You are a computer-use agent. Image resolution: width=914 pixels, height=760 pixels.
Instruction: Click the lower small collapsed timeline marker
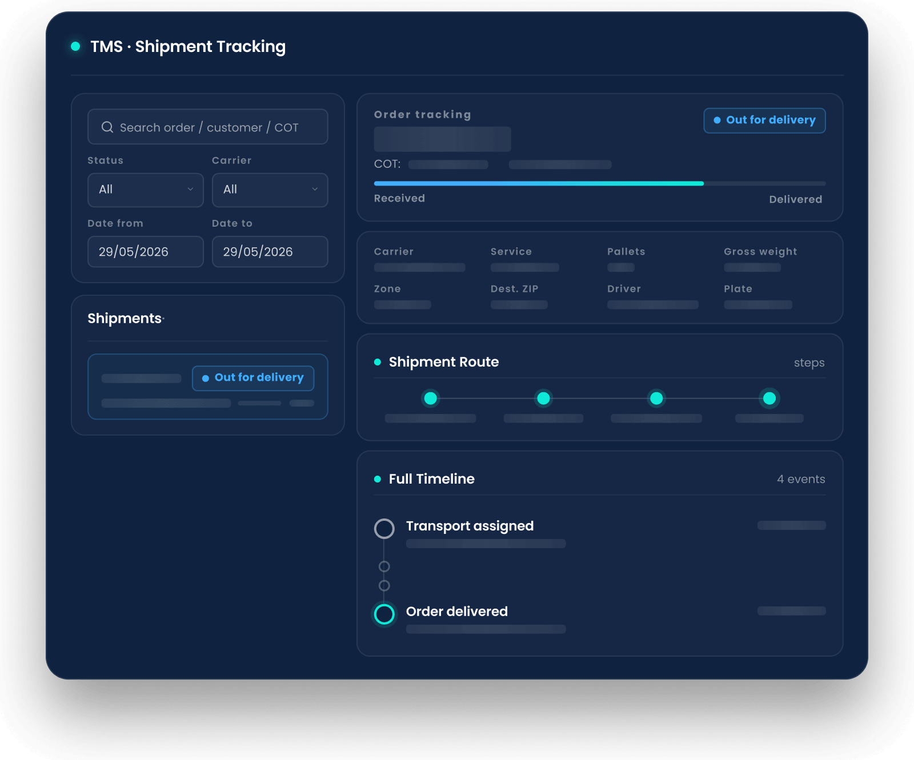[384, 586]
